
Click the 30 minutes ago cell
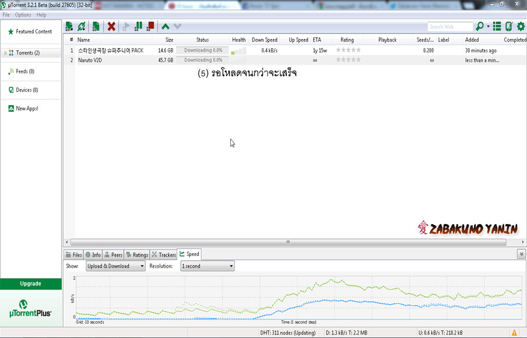tap(480, 50)
